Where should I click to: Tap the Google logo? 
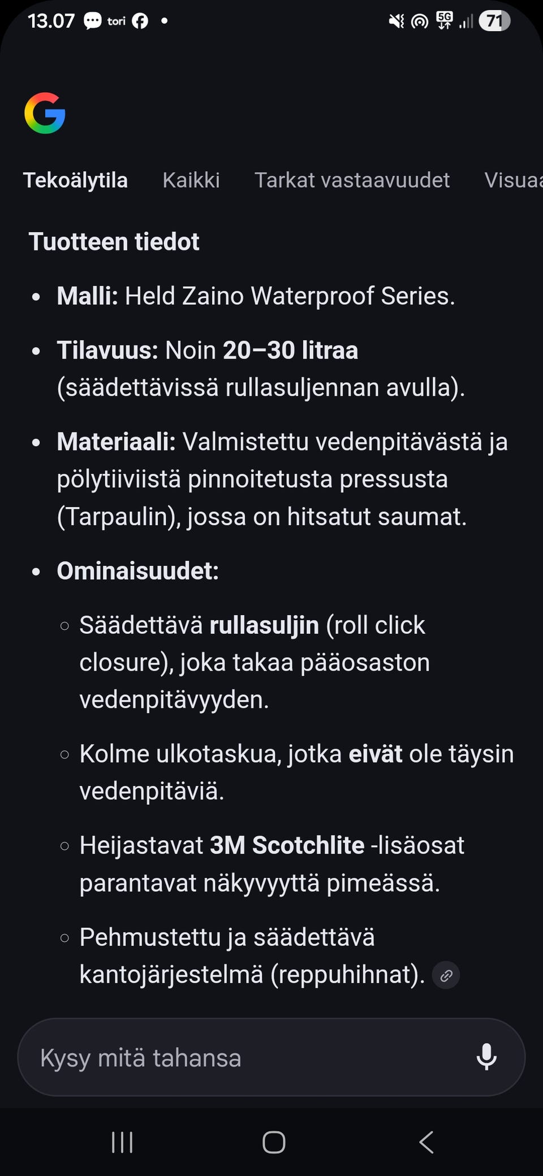[x=44, y=113]
